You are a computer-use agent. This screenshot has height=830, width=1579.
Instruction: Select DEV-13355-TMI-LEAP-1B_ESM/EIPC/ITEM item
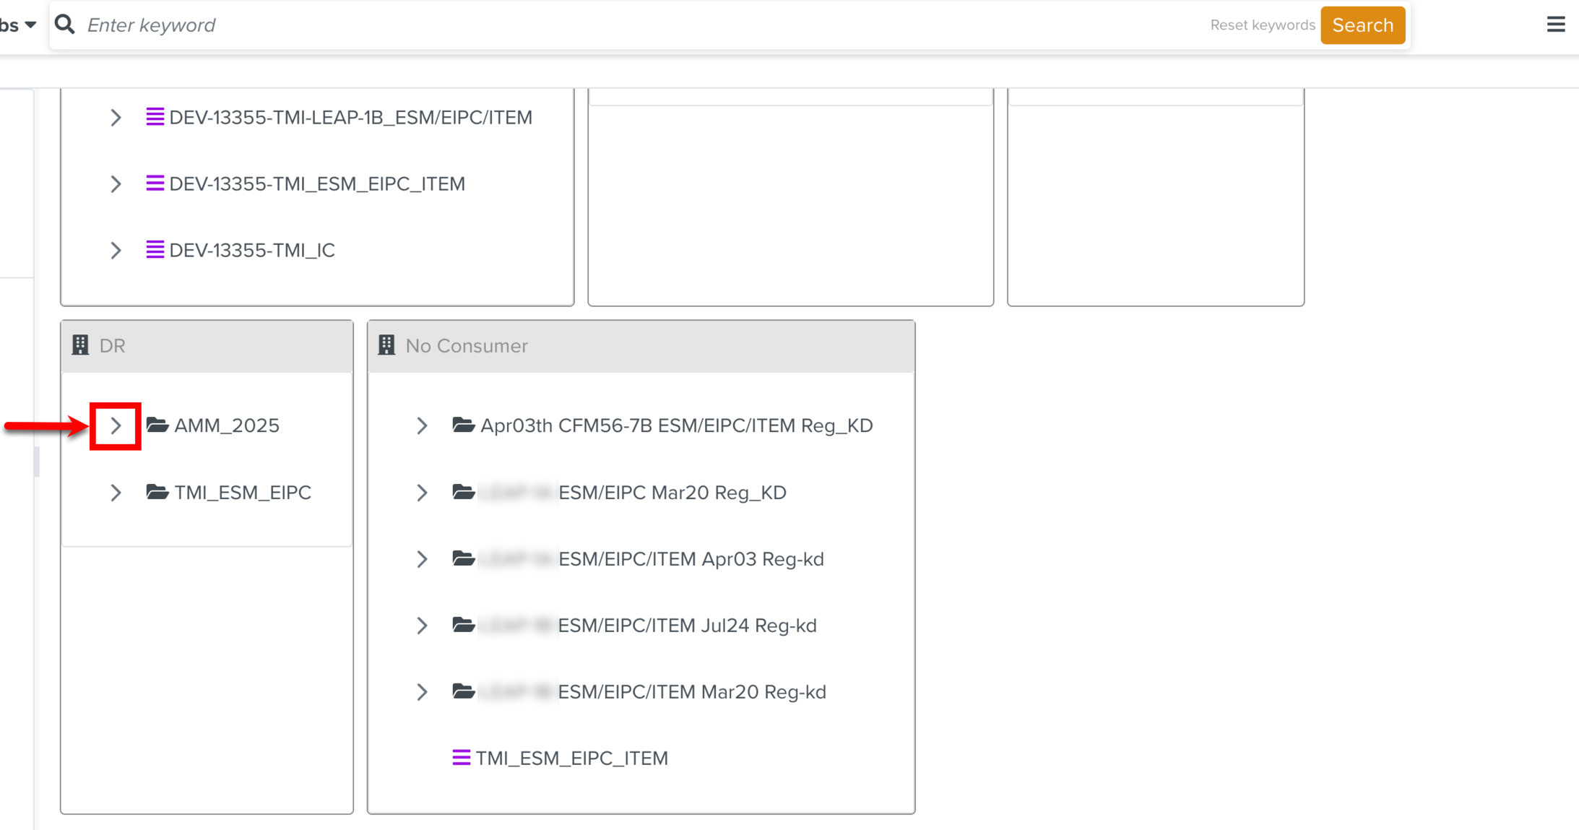coord(350,117)
